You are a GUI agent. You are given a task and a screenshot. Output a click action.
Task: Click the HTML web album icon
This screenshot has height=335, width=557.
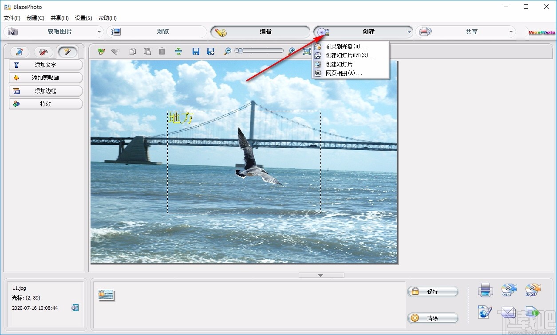click(484, 312)
